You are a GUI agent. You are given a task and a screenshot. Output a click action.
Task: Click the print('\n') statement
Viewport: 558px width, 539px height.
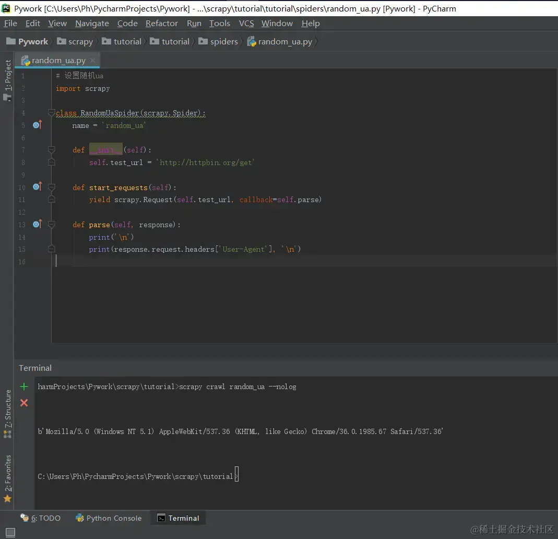click(x=111, y=237)
